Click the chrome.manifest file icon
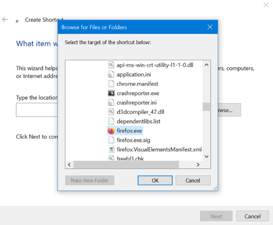This screenshot has width=273, height=225. pyautogui.click(x=111, y=84)
